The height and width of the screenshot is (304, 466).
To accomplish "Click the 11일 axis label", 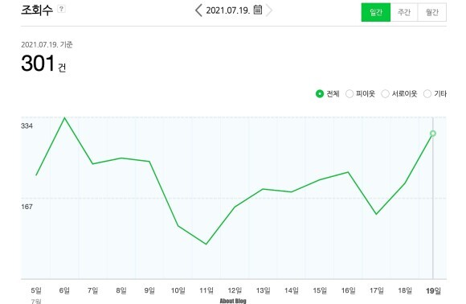I will click(x=206, y=290).
